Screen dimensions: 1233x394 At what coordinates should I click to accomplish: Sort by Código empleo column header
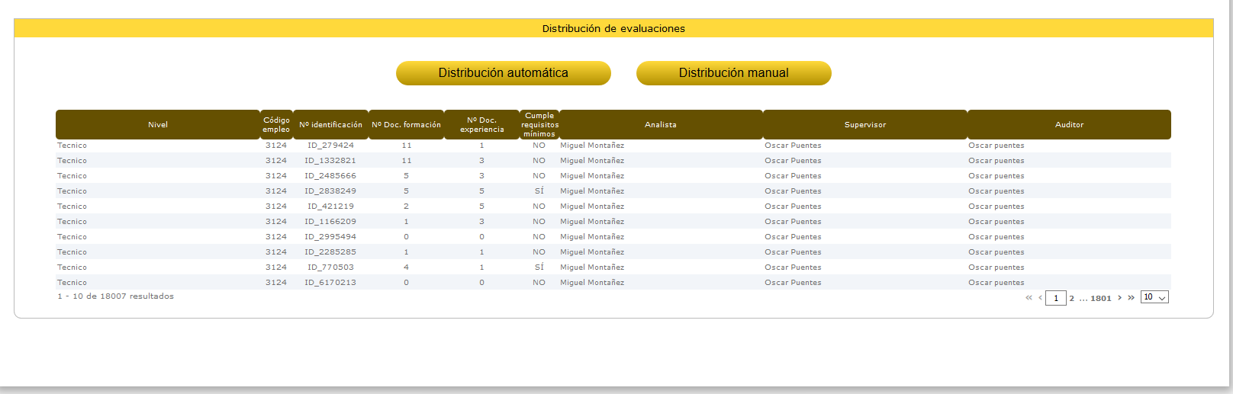pos(276,125)
